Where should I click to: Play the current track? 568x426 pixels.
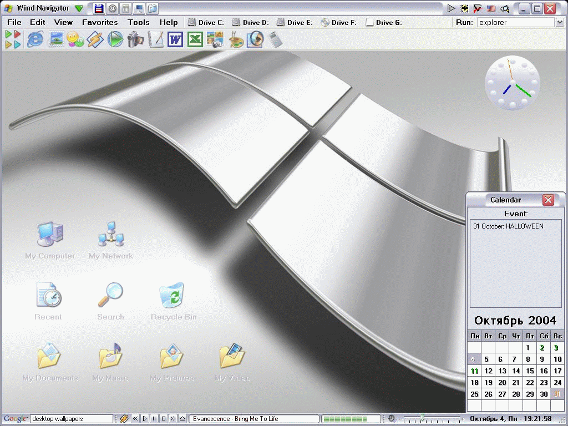145,419
